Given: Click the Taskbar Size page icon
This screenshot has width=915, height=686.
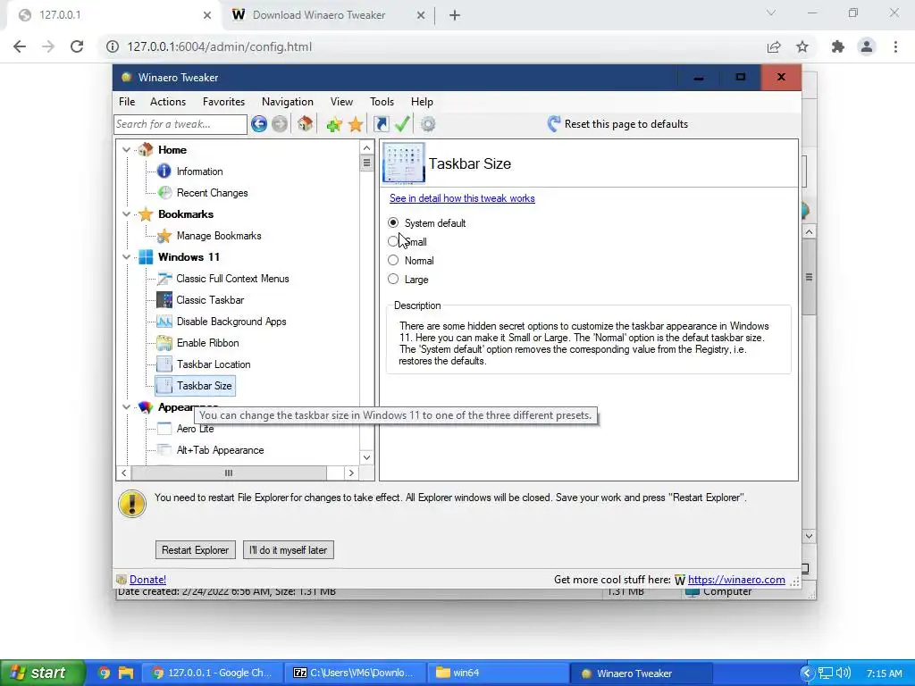Looking at the screenshot, I should point(404,163).
